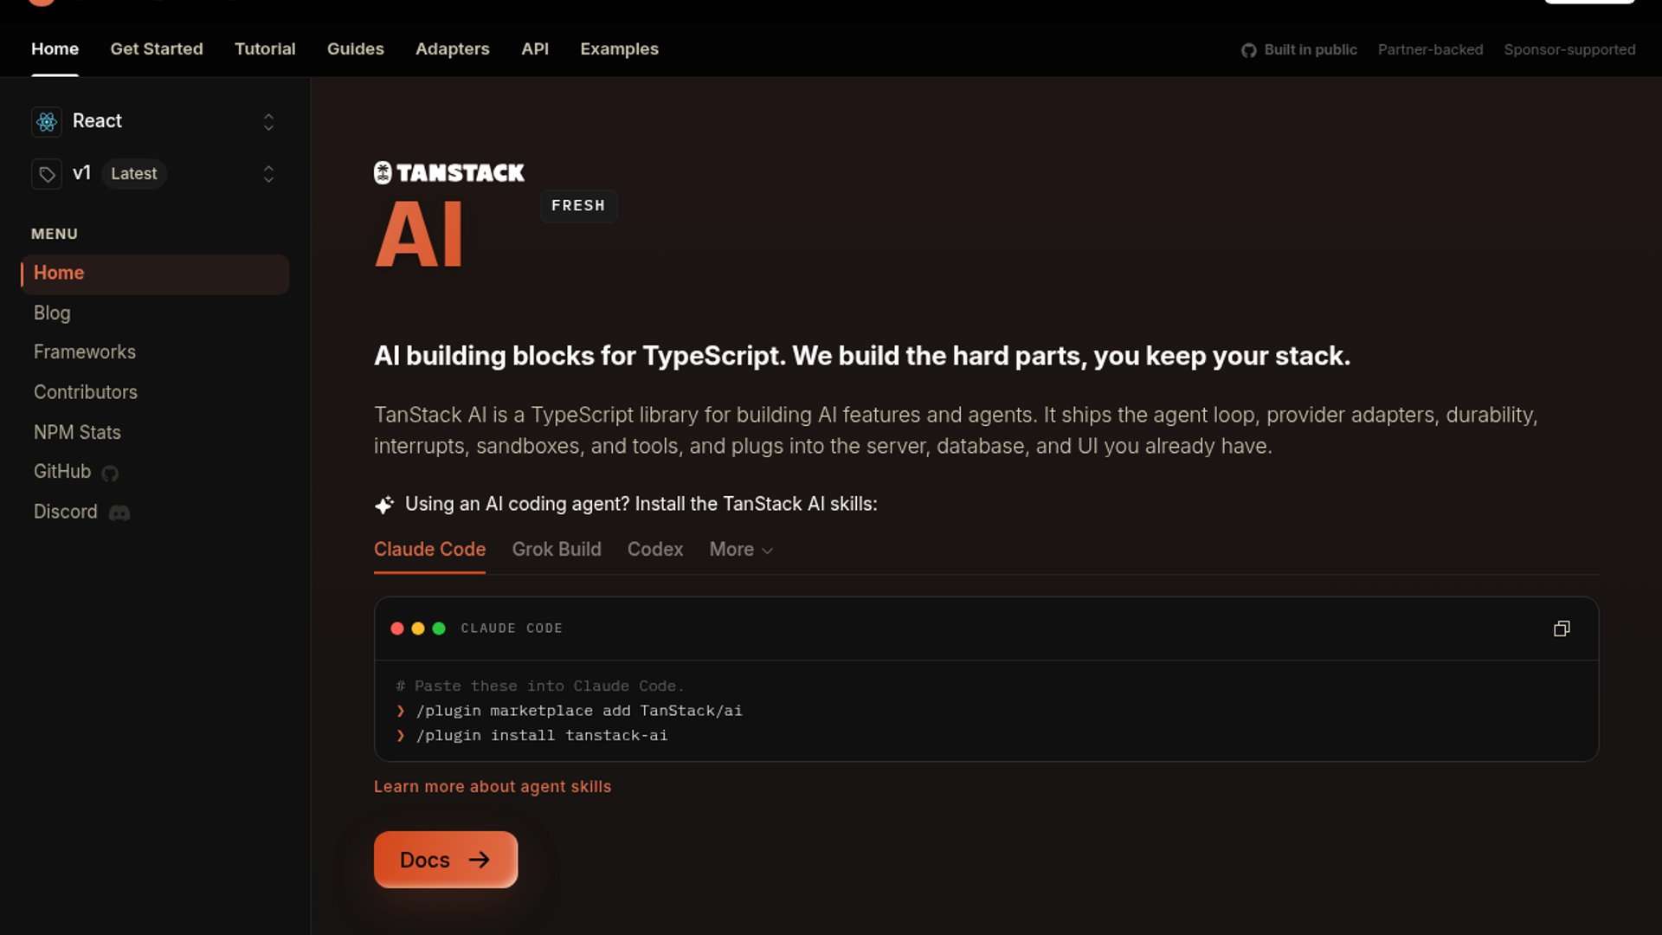Open API in the top navigation
The height and width of the screenshot is (935, 1662).
(535, 49)
